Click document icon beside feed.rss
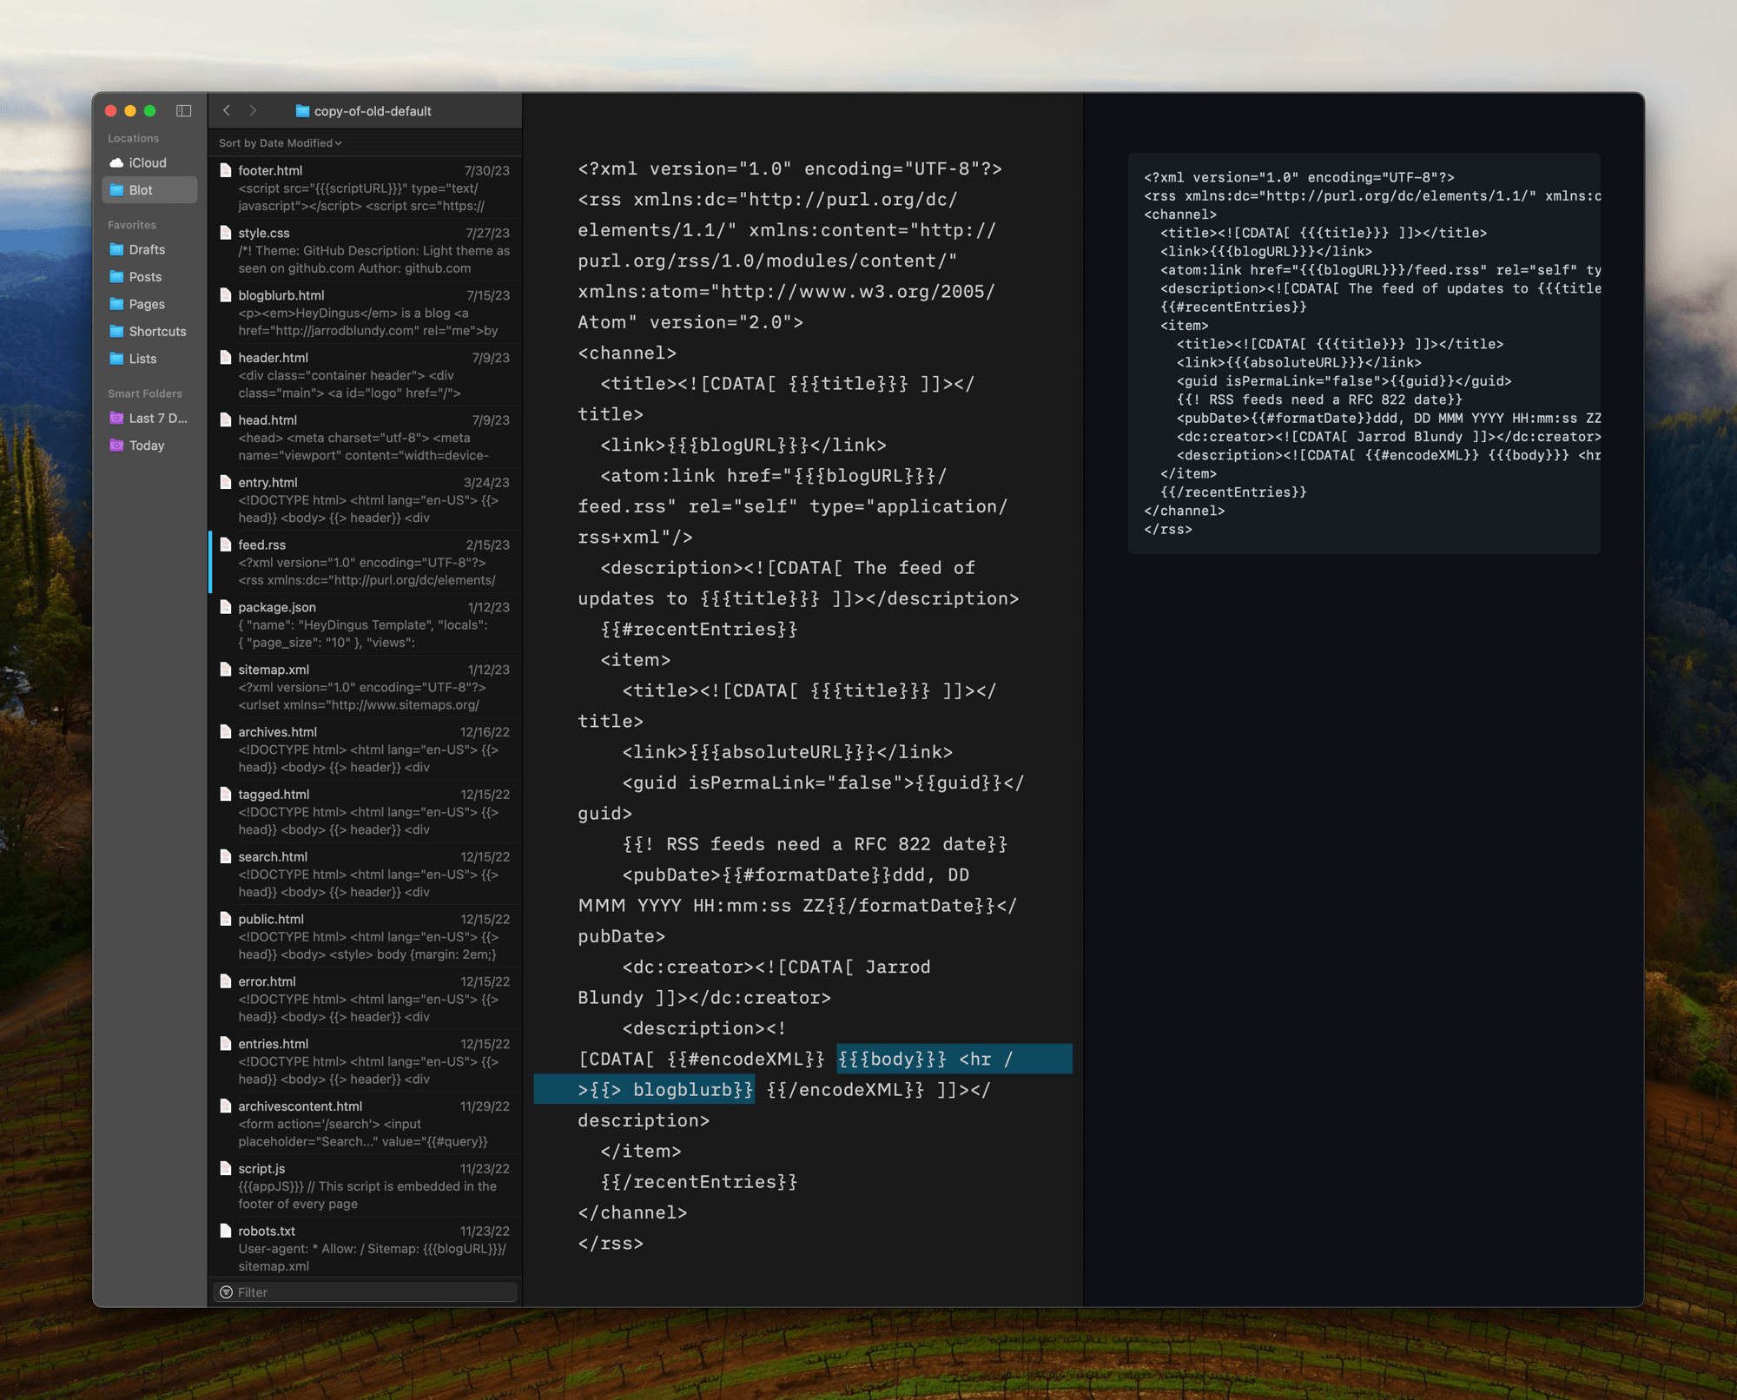This screenshot has height=1400, width=1737. point(226,545)
